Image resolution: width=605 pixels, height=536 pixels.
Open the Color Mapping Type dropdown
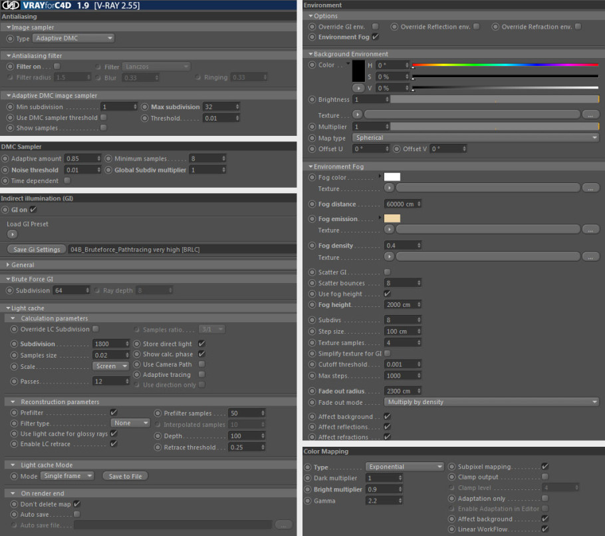point(404,467)
